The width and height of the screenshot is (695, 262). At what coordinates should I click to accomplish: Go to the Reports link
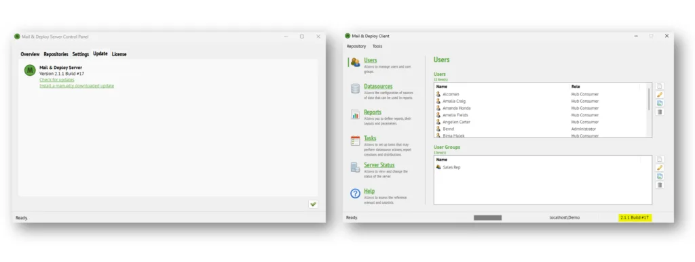tap(373, 112)
